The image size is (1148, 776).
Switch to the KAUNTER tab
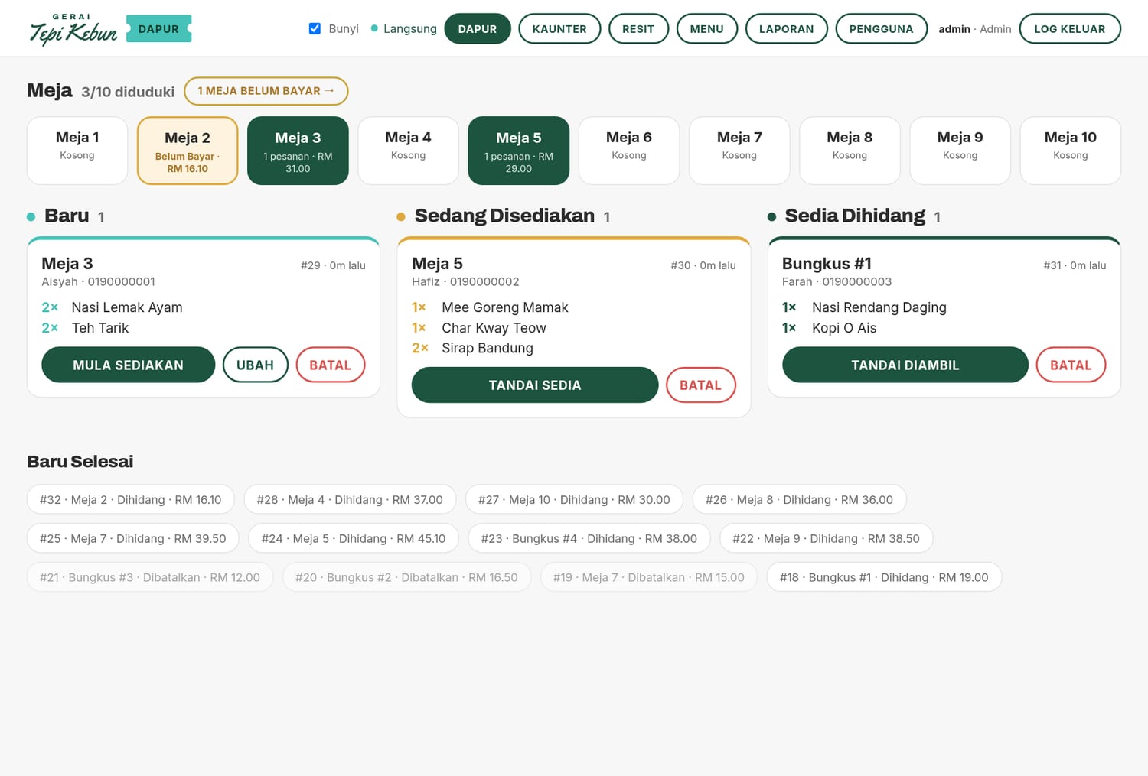(559, 29)
